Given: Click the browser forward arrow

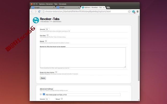Looking at the screenshot, I should [35, 11].
